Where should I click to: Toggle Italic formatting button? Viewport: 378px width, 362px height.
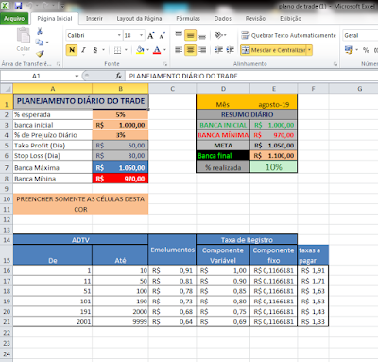point(83,50)
